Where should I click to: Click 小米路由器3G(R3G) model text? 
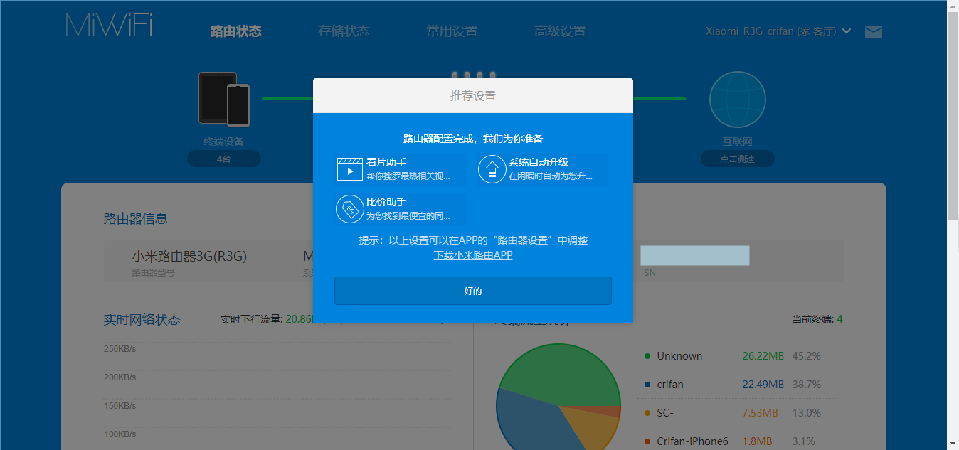click(189, 256)
